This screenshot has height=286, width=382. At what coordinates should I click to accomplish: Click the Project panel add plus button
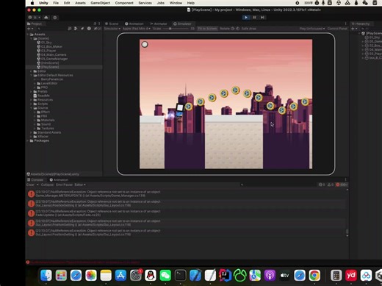[x=30, y=29]
